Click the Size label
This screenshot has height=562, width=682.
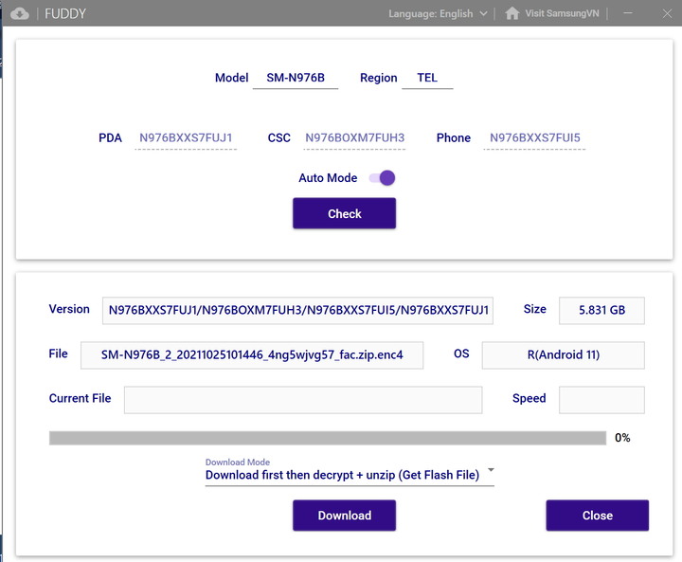point(534,309)
